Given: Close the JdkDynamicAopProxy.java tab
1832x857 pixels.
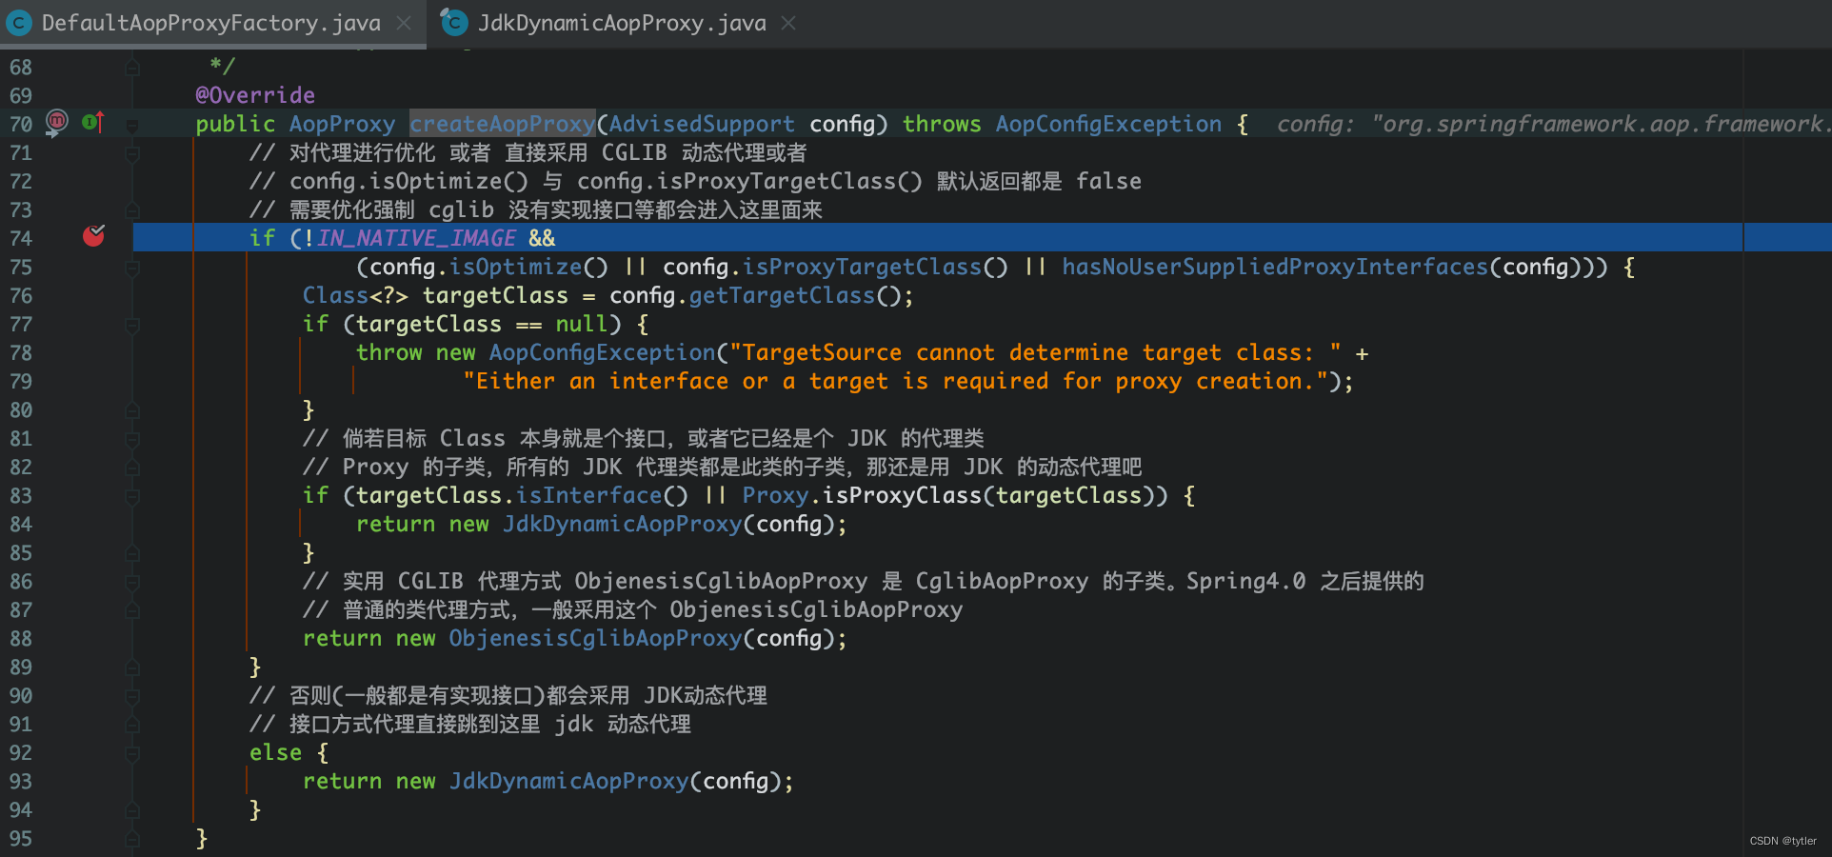Looking at the screenshot, I should point(788,23).
